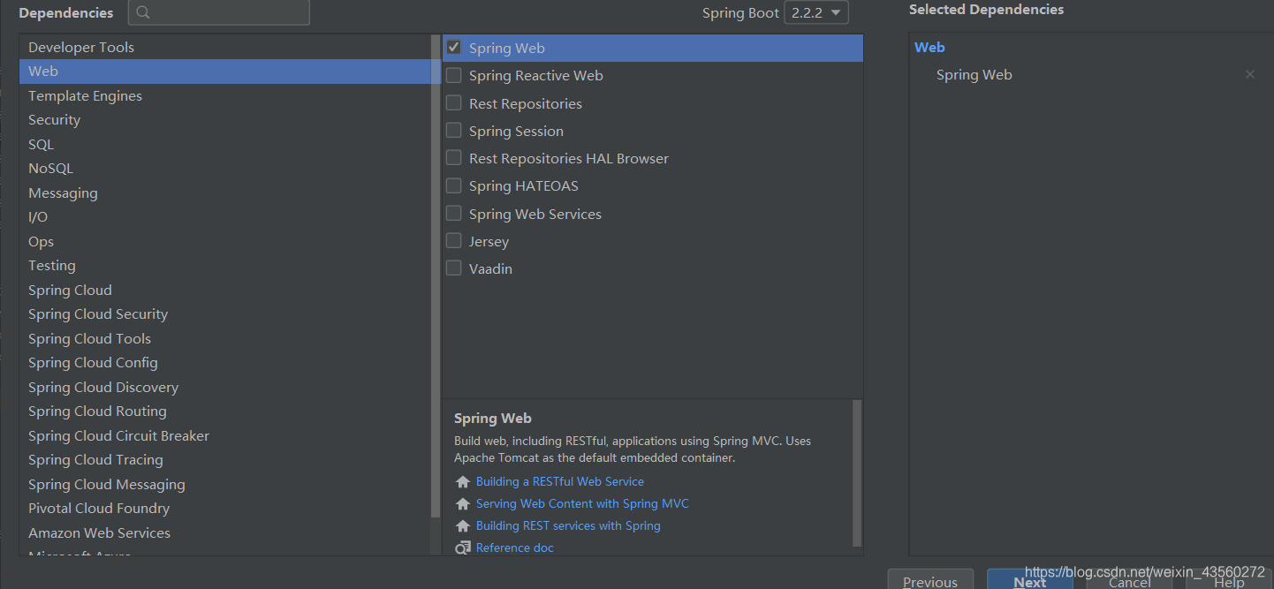Image resolution: width=1274 pixels, height=589 pixels.
Task: Tick the Rest Repositories checkbox
Action: coord(454,103)
